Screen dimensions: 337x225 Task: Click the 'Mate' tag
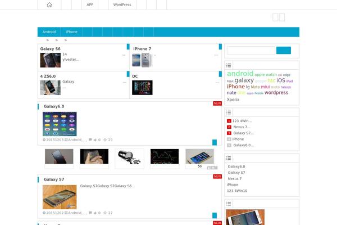(x=255, y=87)
